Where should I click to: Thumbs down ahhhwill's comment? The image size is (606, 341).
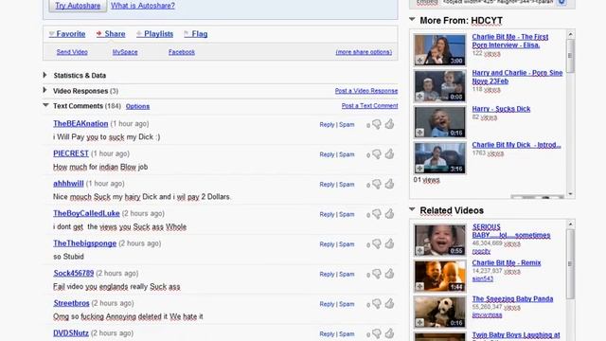click(x=377, y=185)
